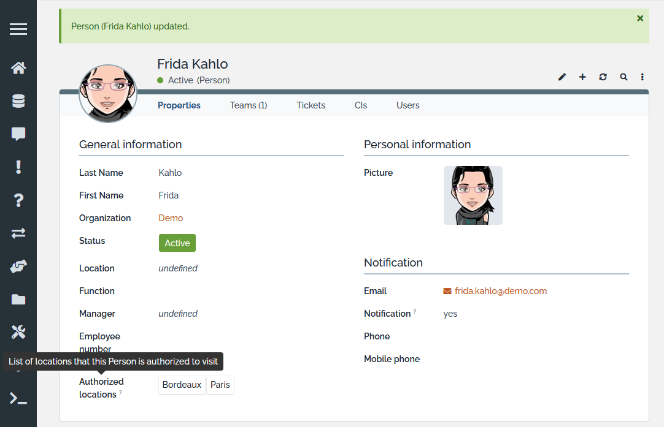Switch to the Tickets tab

point(311,105)
